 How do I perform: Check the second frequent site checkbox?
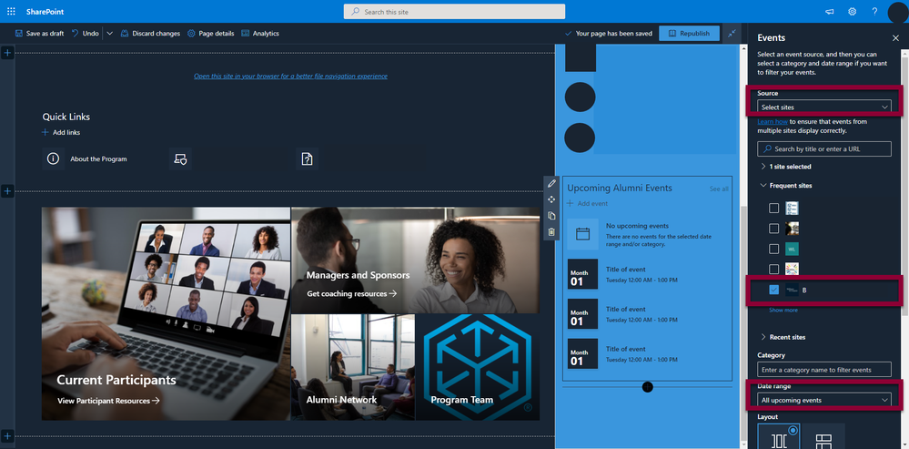pos(773,229)
